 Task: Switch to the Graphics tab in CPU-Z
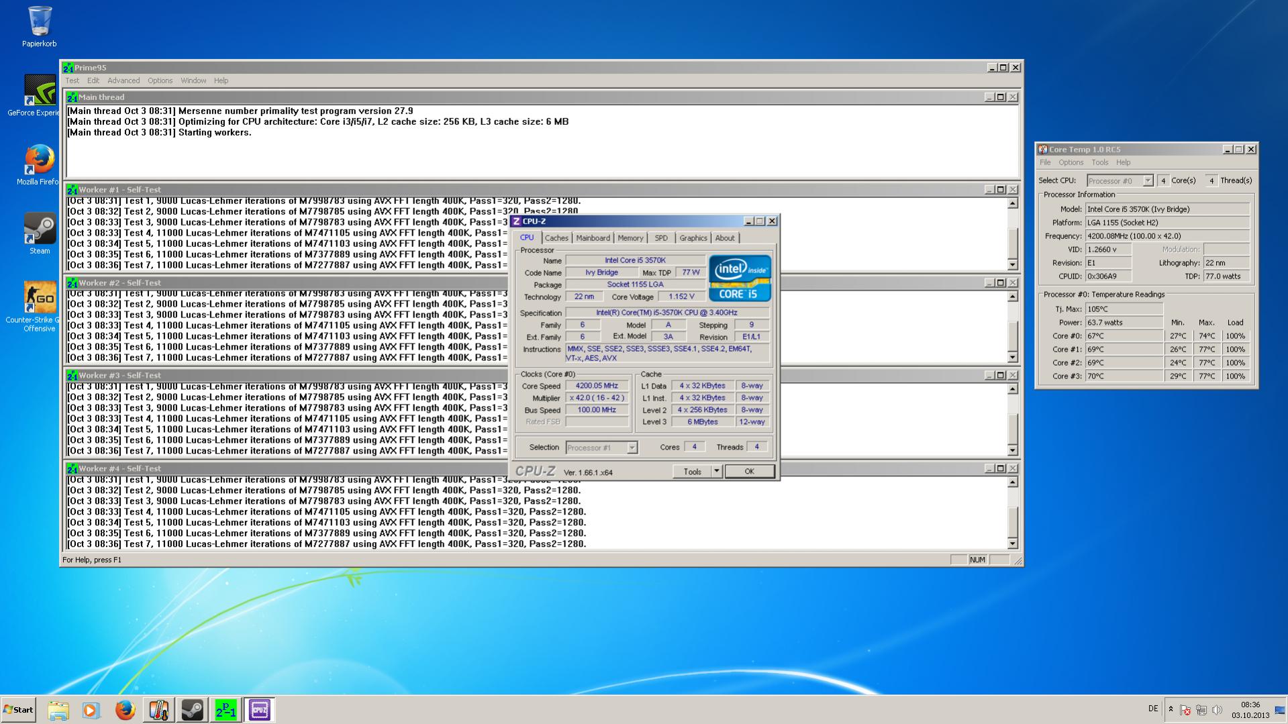pos(693,238)
